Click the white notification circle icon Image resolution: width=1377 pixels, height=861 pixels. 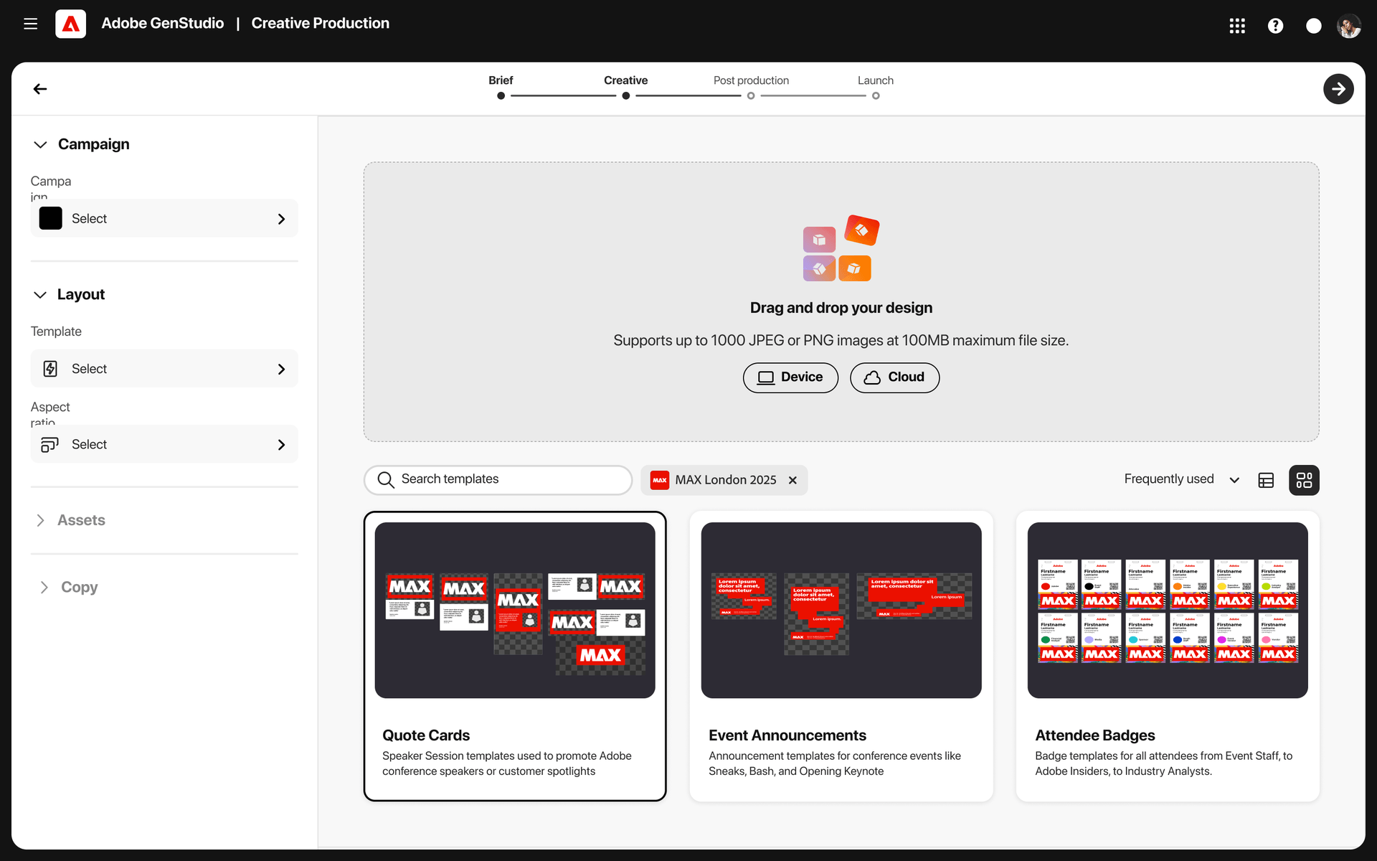1313,26
